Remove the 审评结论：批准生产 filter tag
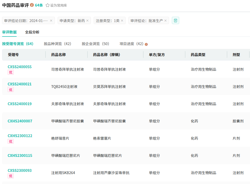The image size is (250, 184). [165, 21]
